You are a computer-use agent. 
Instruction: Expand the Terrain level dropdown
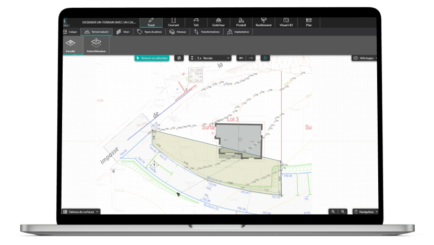click(x=210, y=58)
